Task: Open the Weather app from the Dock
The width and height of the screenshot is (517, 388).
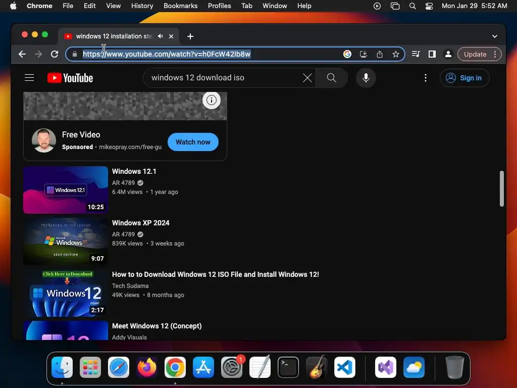Action: [414, 367]
